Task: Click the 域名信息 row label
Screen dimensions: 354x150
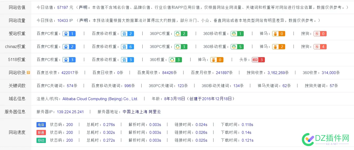Action: 17,99
